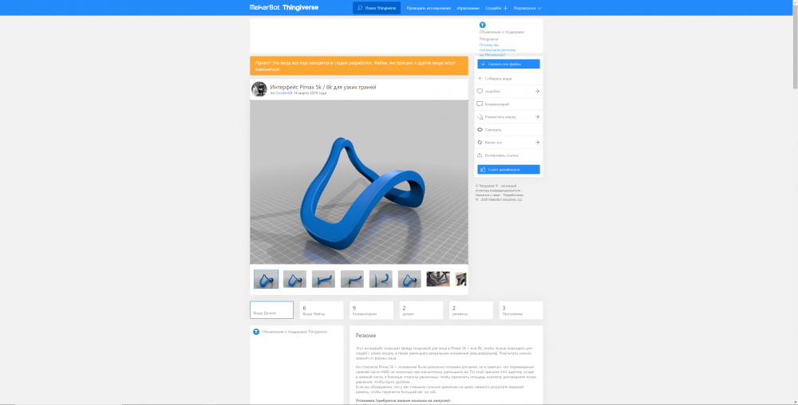The height and width of the screenshot is (405, 798).
Task: Click the Почему мы показываем рекламу link
Action: click(497, 49)
